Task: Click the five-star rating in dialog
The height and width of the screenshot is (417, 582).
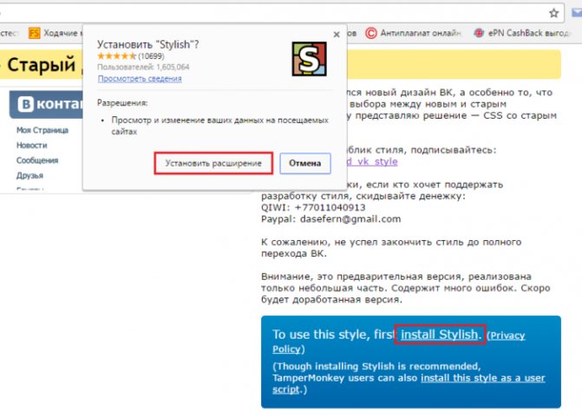Action: (116, 56)
